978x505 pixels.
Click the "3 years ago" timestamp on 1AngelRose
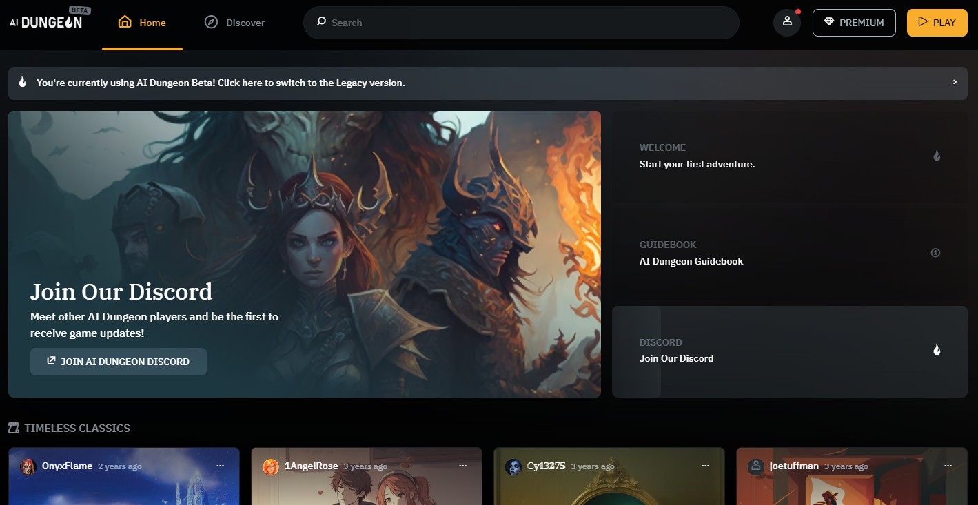pos(365,467)
